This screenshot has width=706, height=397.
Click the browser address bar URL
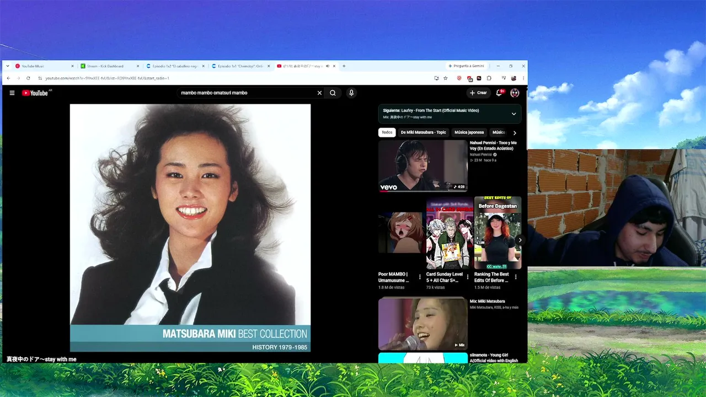click(x=107, y=78)
